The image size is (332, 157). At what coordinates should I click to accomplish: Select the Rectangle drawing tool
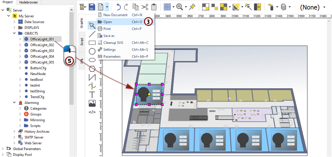[92, 43]
